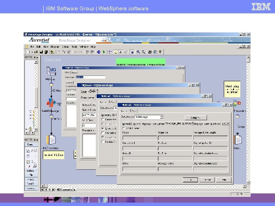
Task: Click canvas vertical scrollbar down arrow
Action: [248, 183]
